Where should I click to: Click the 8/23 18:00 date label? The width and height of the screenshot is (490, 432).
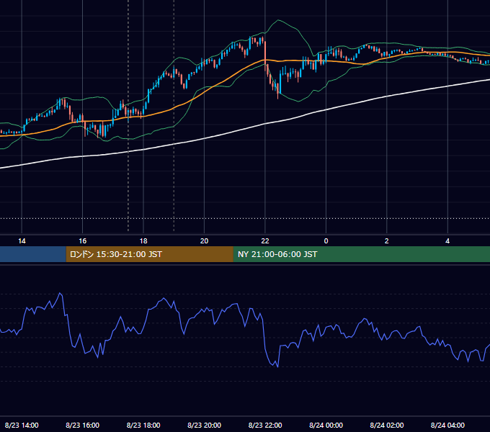(x=143, y=425)
